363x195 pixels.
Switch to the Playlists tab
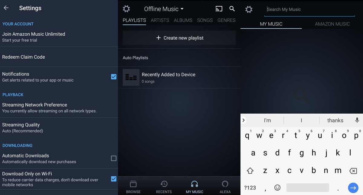coord(134,20)
